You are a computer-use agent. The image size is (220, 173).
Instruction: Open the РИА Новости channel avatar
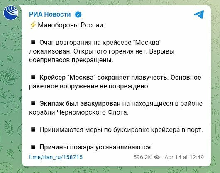click(x=11, y=13)
